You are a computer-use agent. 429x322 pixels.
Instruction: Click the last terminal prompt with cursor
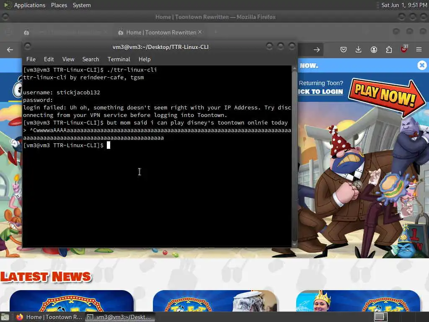[67, 145]
